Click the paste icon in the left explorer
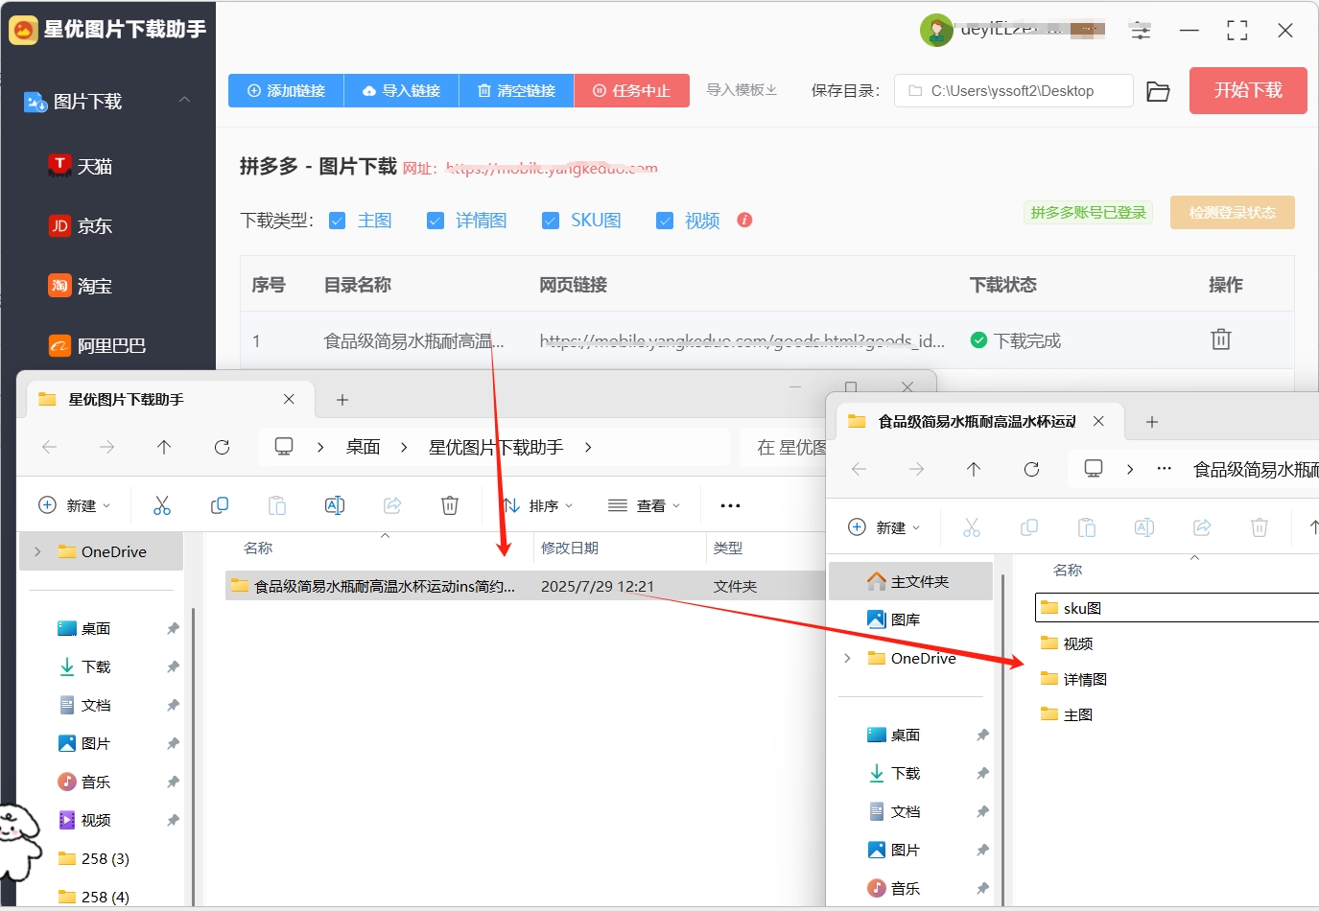The width and height of the screenshot is (1319, 911). tap(277, 505)
